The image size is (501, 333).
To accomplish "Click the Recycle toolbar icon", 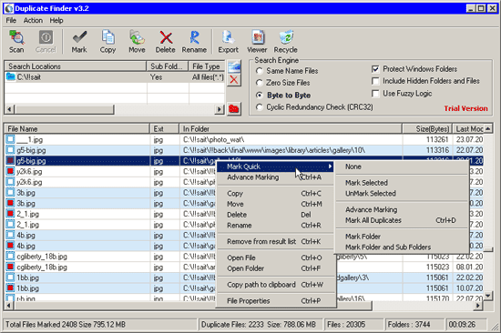I will (286, 42).
